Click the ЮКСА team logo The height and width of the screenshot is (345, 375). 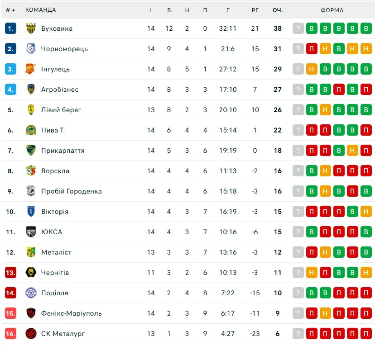(31, 232)
